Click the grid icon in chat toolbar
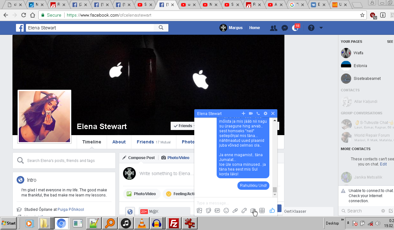This screenshot has width=394, height=230. pyautogui.click(x=262, y=211)
